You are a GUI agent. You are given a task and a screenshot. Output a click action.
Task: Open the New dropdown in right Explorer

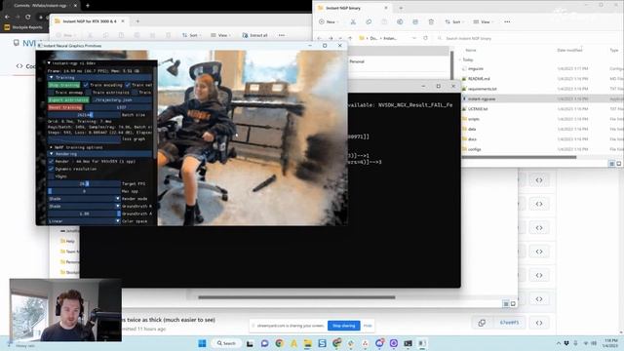coord(329,21)
